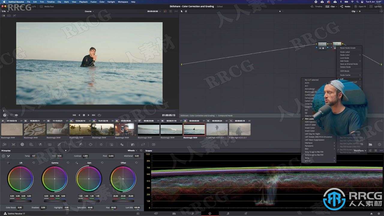Select the Primaries color wheels palette icon
The width and height of the screenshot is (384, 216).
[x=22, y=144]
